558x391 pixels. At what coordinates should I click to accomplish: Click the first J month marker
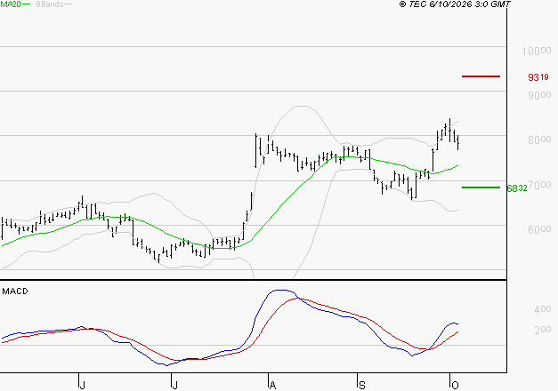point(82,385)
